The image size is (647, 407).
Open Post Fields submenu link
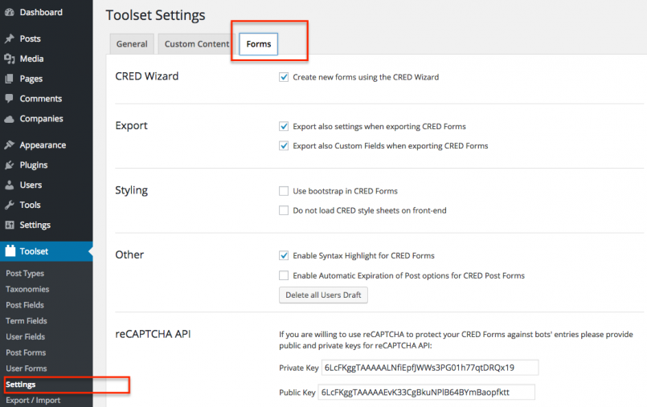[x=25, y=305]
